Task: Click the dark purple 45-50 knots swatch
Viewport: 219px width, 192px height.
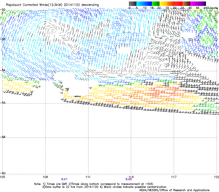Action: click(x=202, y=4)
